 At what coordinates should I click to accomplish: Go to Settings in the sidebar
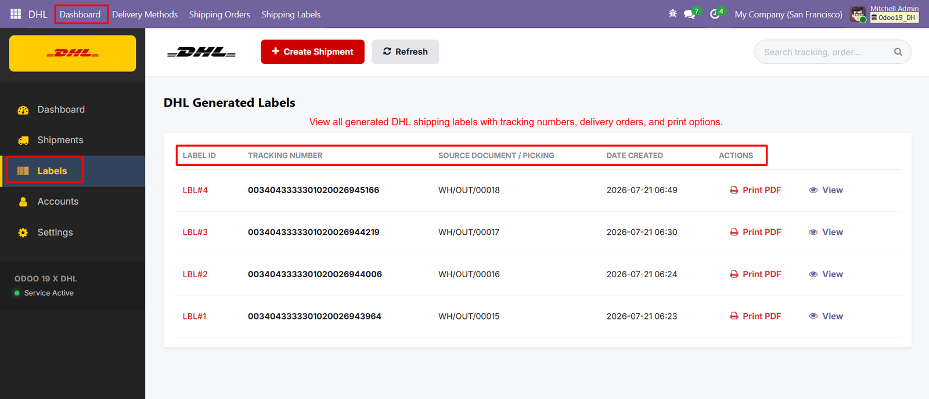click(73, 233)
